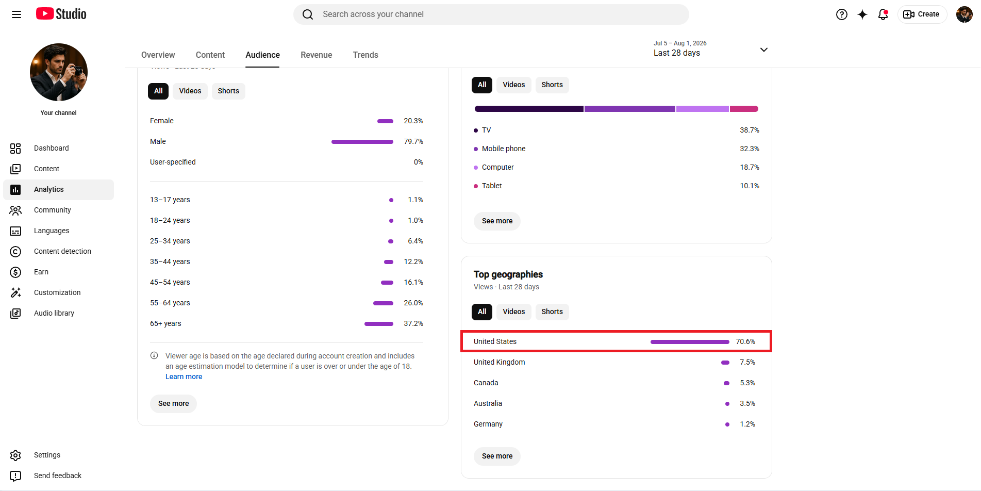Open Customization from the sidebar
Image resolution: width=981 pixels, height=491 pixels.
click(59, 293)
